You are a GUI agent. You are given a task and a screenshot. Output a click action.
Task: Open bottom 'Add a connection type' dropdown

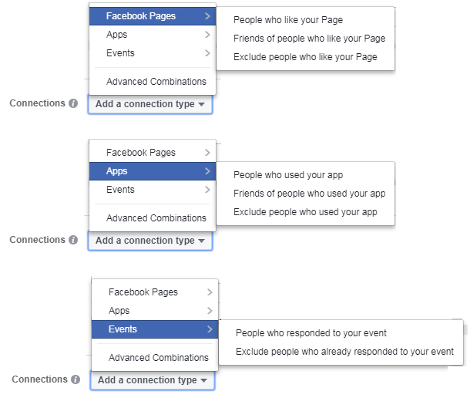coord(153,380)
